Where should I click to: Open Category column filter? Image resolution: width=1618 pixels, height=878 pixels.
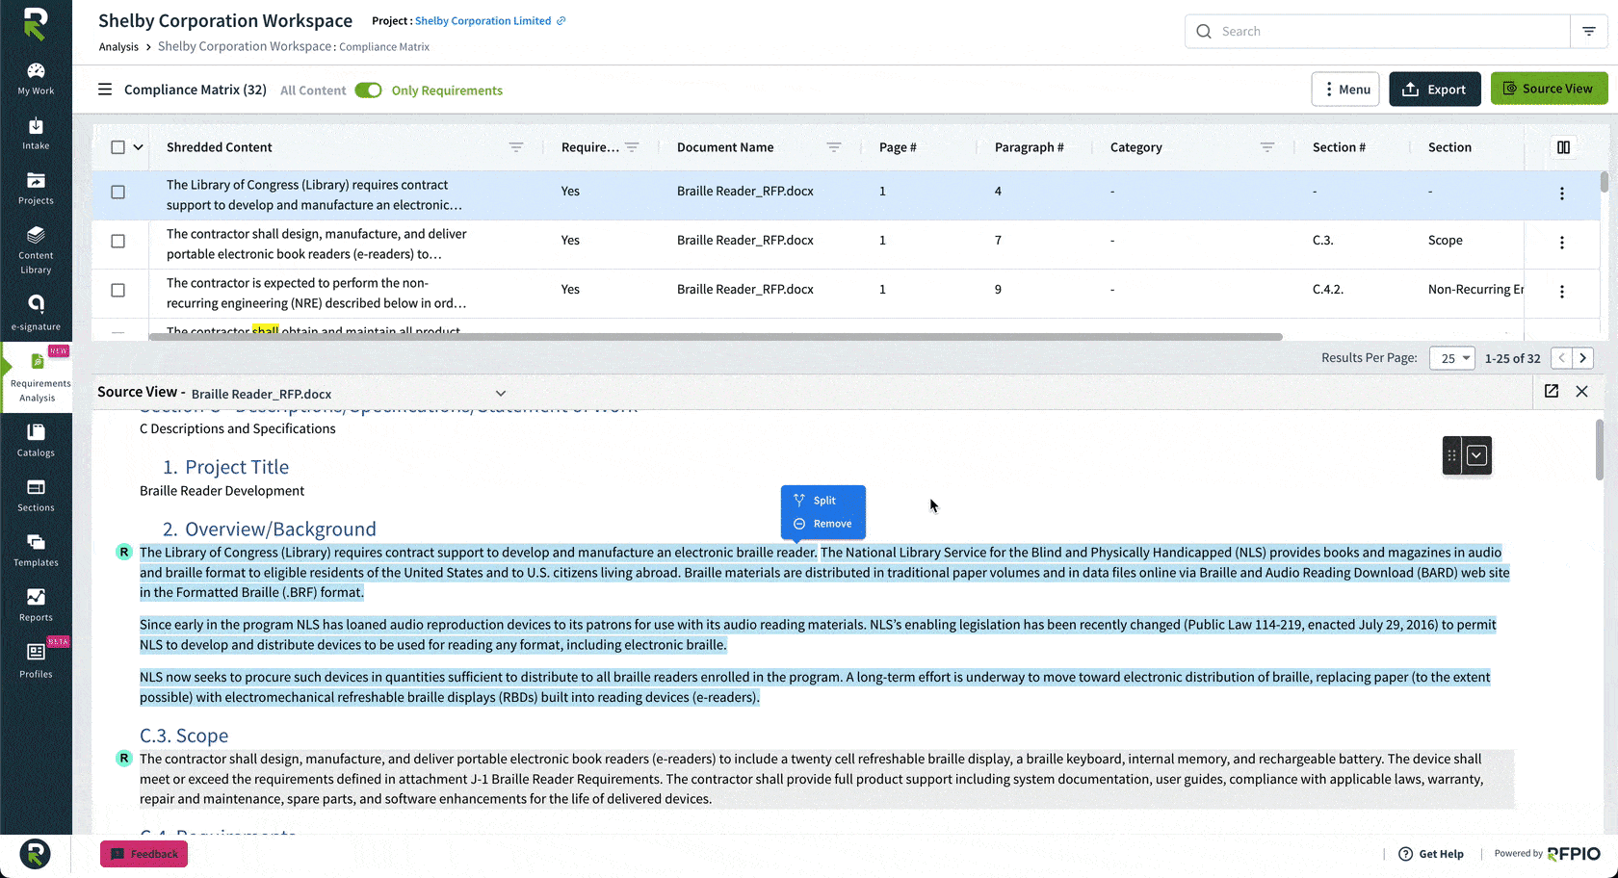(1267, 147)
